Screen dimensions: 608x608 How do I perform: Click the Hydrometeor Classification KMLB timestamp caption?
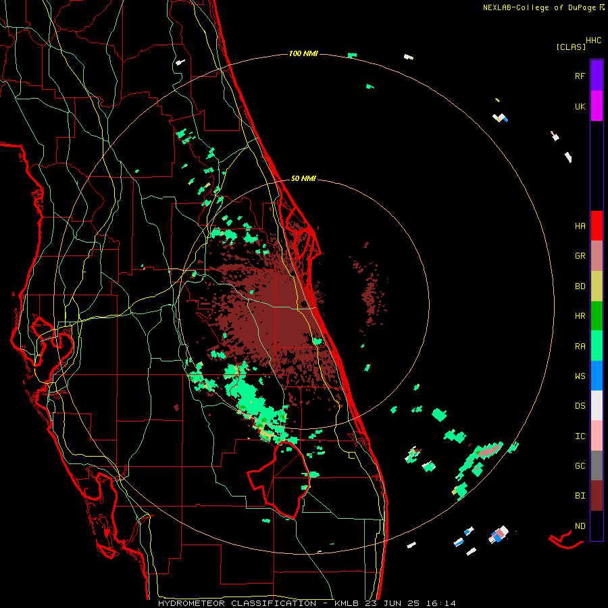click(307, 603)
